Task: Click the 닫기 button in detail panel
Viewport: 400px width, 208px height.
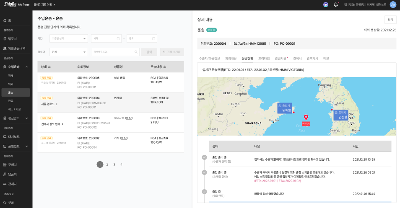Action: pyautogui.click(x=390, y=19)
